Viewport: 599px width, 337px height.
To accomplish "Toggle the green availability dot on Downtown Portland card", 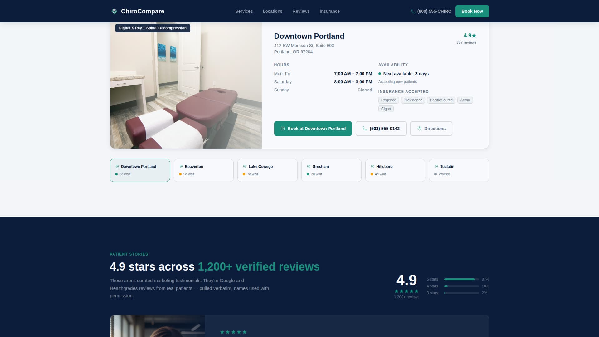I will click(117, 174).
